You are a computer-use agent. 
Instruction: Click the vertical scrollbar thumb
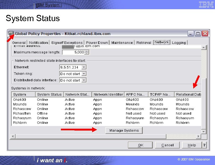tap(204, 104)
